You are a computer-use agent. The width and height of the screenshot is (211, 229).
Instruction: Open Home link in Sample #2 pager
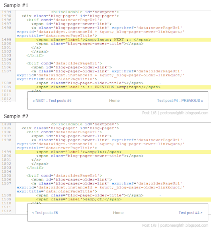pos(118,213)
